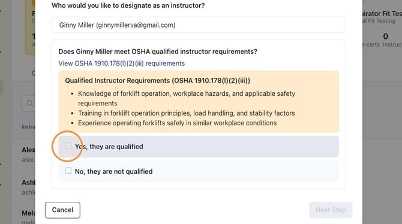The width and height of the screenshot is (402, 224).
Task: Click the 'Does Ginny Miller meet OSHA' question
Action: tap(158, 52)
